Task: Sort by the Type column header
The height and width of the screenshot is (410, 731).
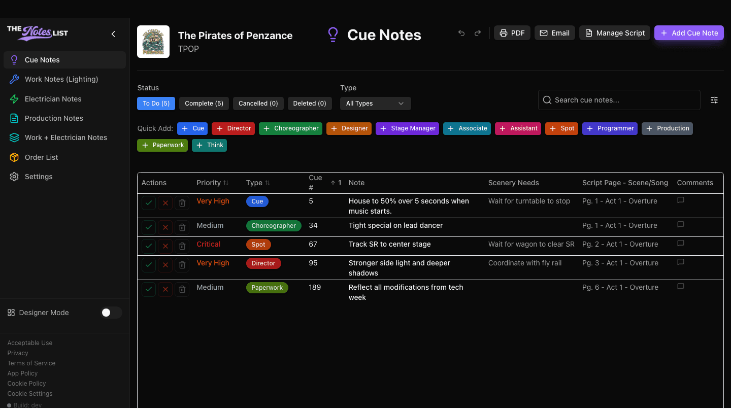Action: [258, 183]
